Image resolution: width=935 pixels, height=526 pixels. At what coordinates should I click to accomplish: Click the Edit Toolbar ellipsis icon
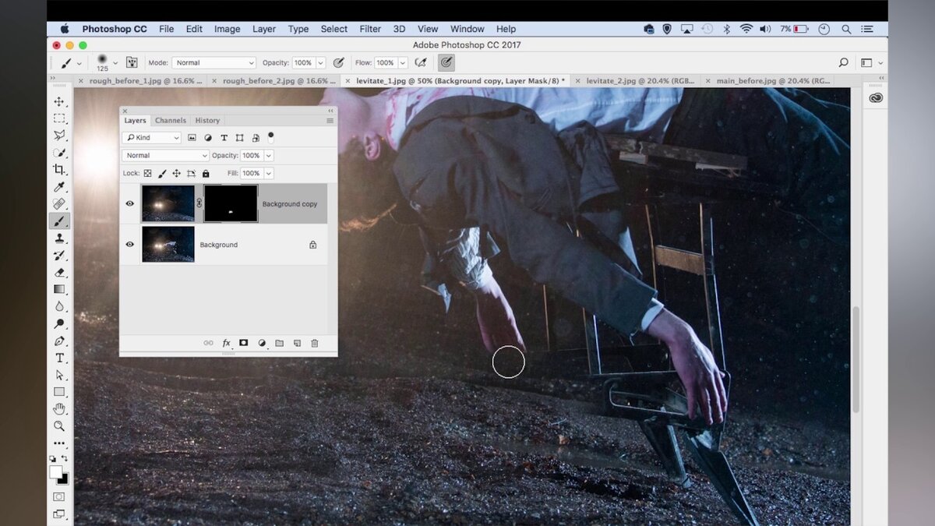coord(59,443)
